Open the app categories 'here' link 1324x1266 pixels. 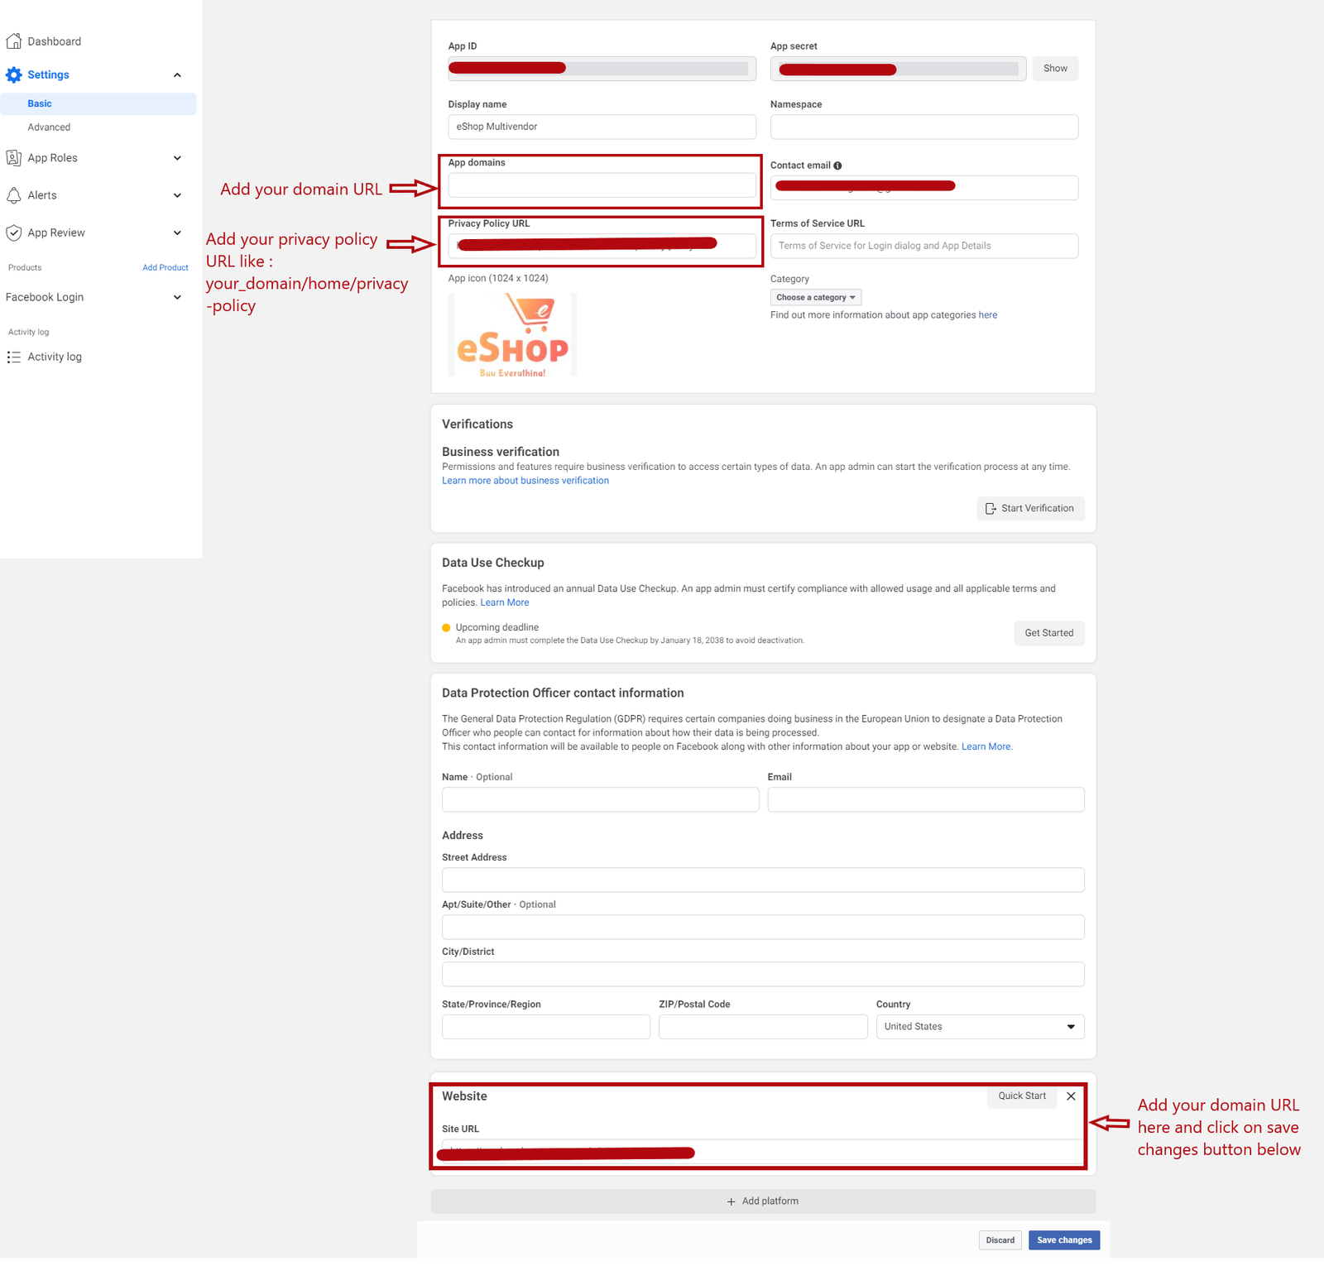click(x=988, y=315)
